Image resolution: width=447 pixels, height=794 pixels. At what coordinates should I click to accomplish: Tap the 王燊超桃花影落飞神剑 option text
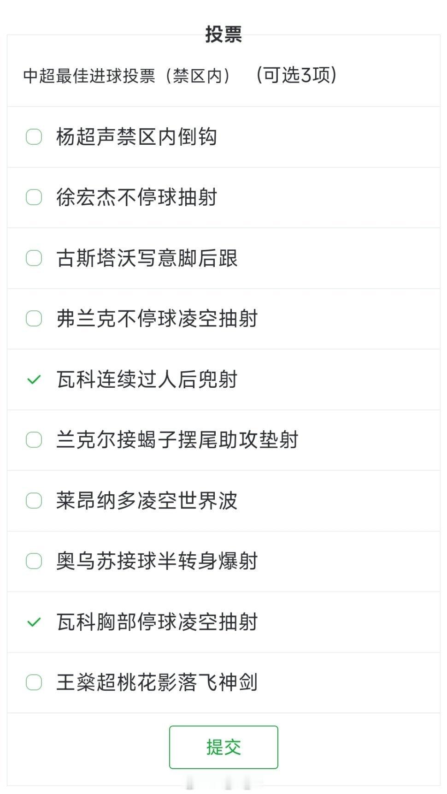(x=157, y=682)
